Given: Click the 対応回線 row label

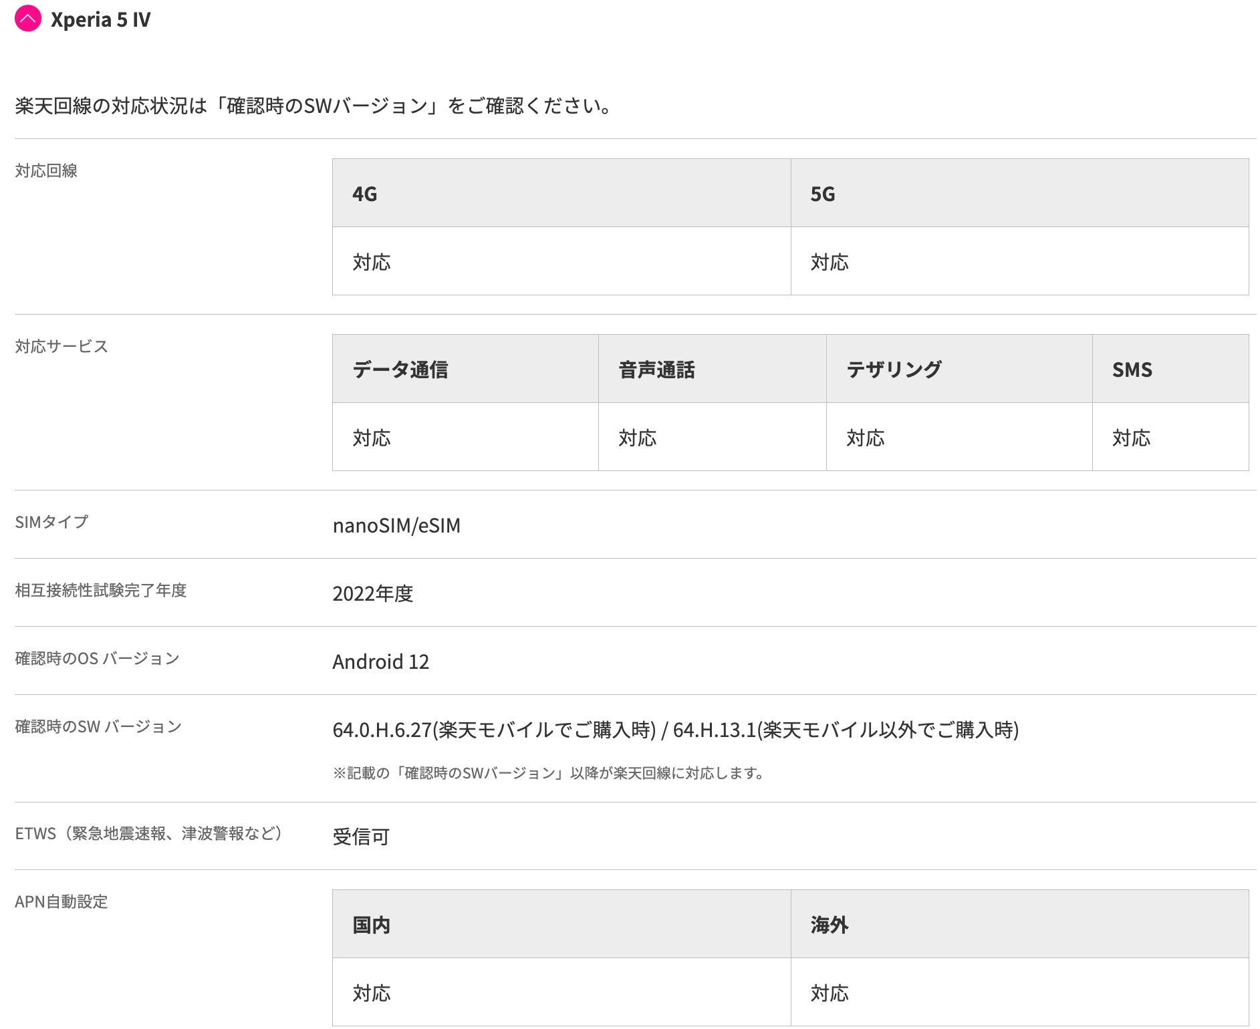Looking at the screenshot, I should pos(46,170).
